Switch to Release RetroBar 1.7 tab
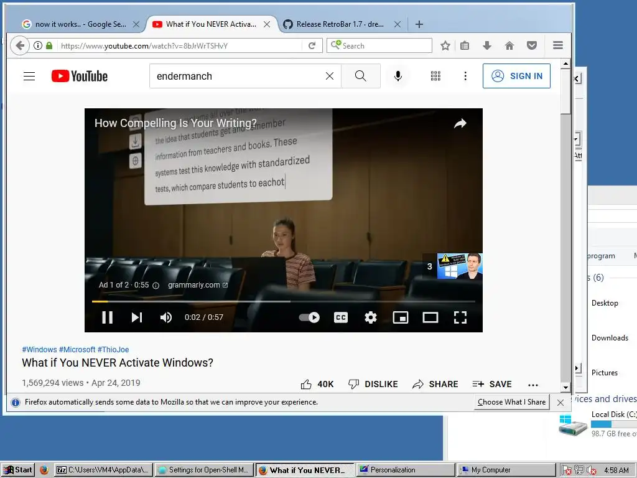 pos(340,24)
